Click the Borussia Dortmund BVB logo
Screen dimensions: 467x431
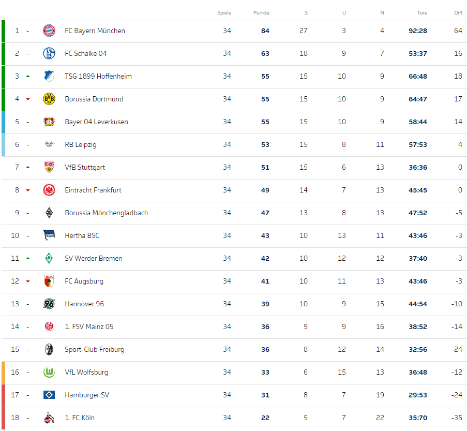pyautogui.click(x=49, y=99)
